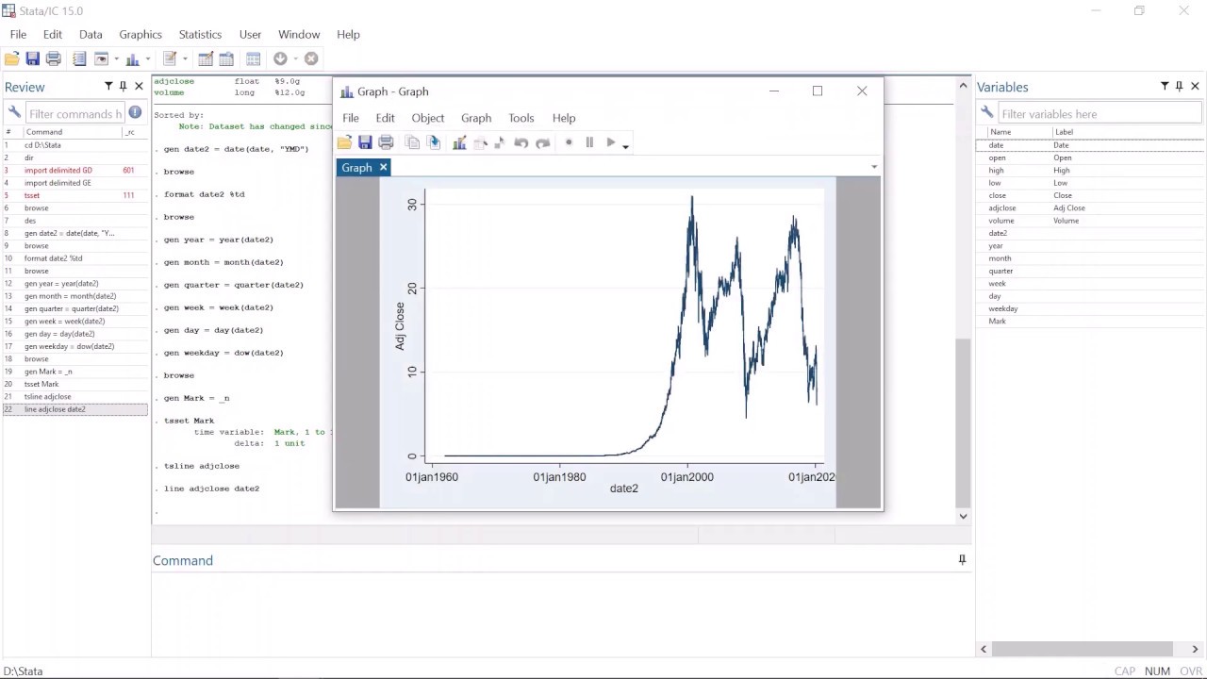Viewport: 1207px width, 679px height.
Task: Select 'gen Mark = _n' command in Review
Action: point(74,372)
